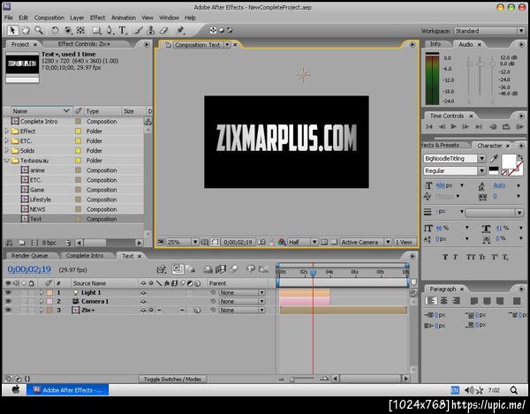Hide the Zix+ layer
The width and height of the screenshot is (530, 414).
[x=8, y=310]
